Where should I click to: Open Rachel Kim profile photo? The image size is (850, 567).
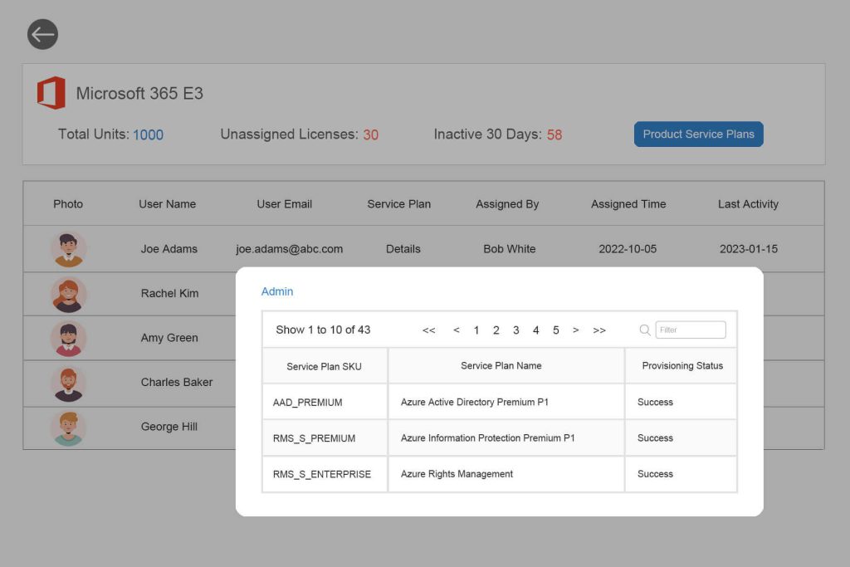pyautogui.click(x=68, y=295)
